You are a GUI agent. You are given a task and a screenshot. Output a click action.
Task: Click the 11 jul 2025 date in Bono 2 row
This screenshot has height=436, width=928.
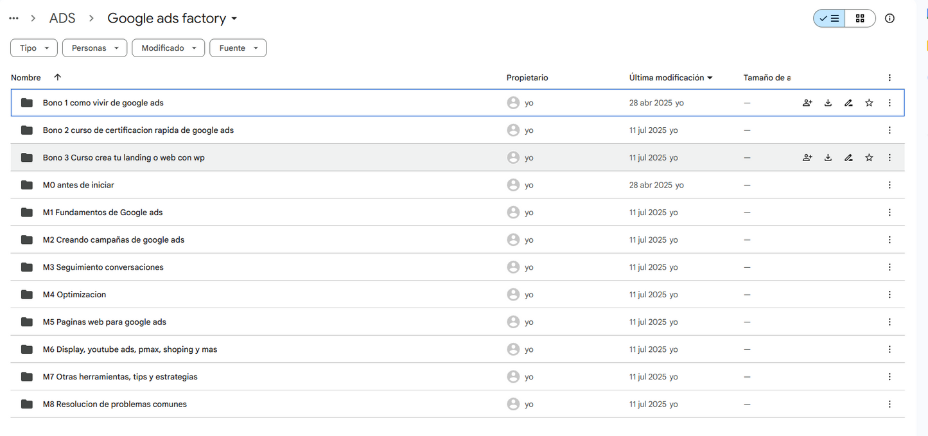[x=648, y=130]
